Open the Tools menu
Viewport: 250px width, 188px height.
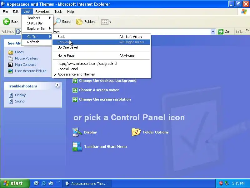point(58,12)
